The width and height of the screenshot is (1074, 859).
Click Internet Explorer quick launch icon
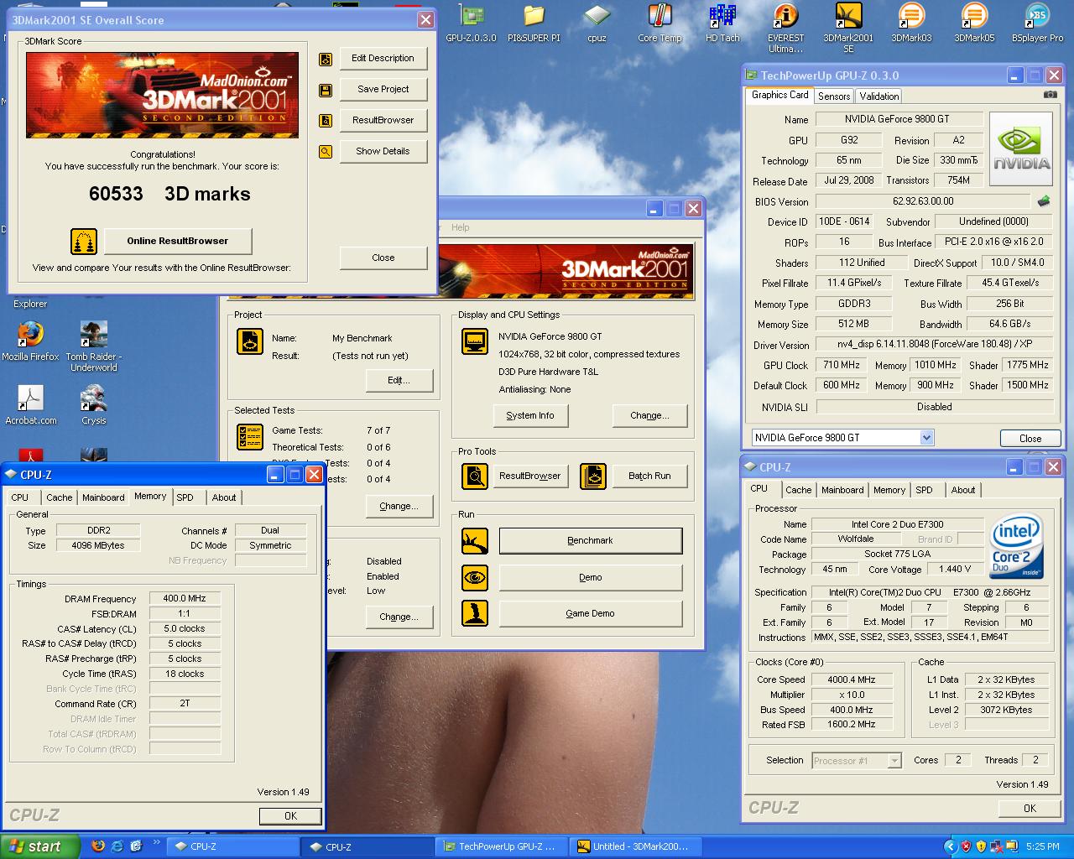tap(117, 846)
